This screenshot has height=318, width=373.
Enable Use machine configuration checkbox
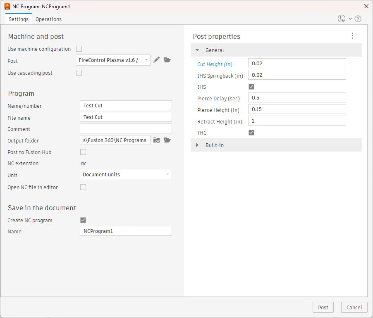pos(79,49)
